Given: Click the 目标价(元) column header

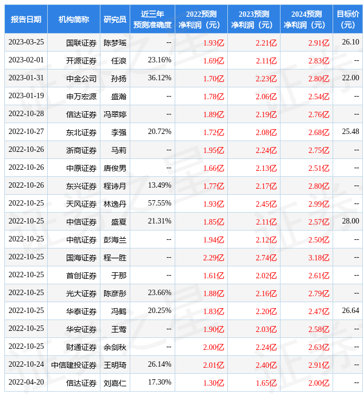Looking at the screenshot, I should pyautogui.click(x=348, y=20).
